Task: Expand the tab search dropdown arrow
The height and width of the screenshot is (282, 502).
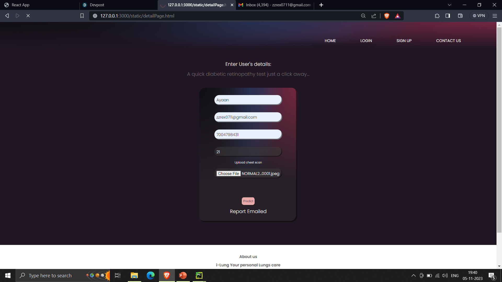Action: (x=449, y=5)
